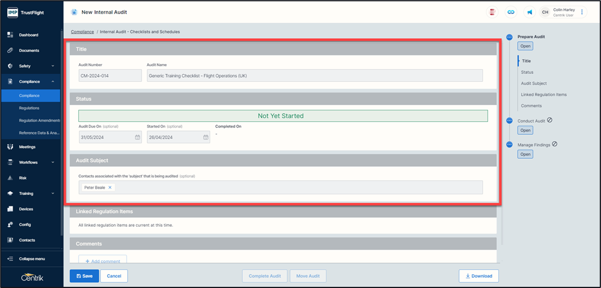Jump to Status section in step list
The image size is (601, 288).
click(527, 72)
